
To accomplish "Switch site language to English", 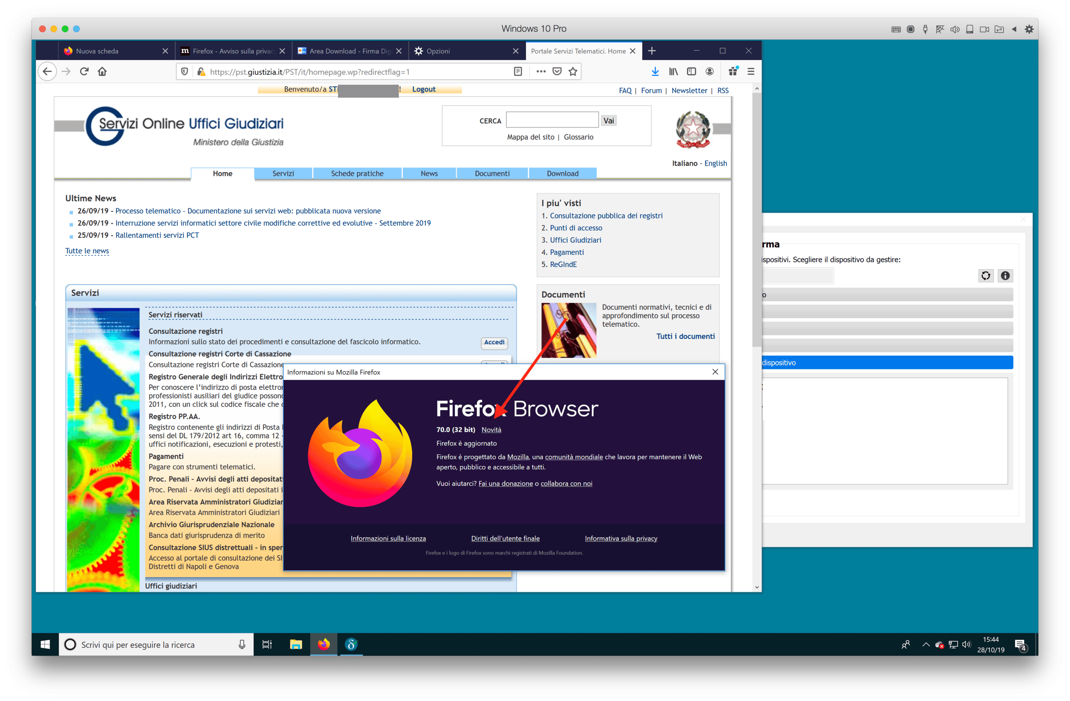I will pos(715,163).
